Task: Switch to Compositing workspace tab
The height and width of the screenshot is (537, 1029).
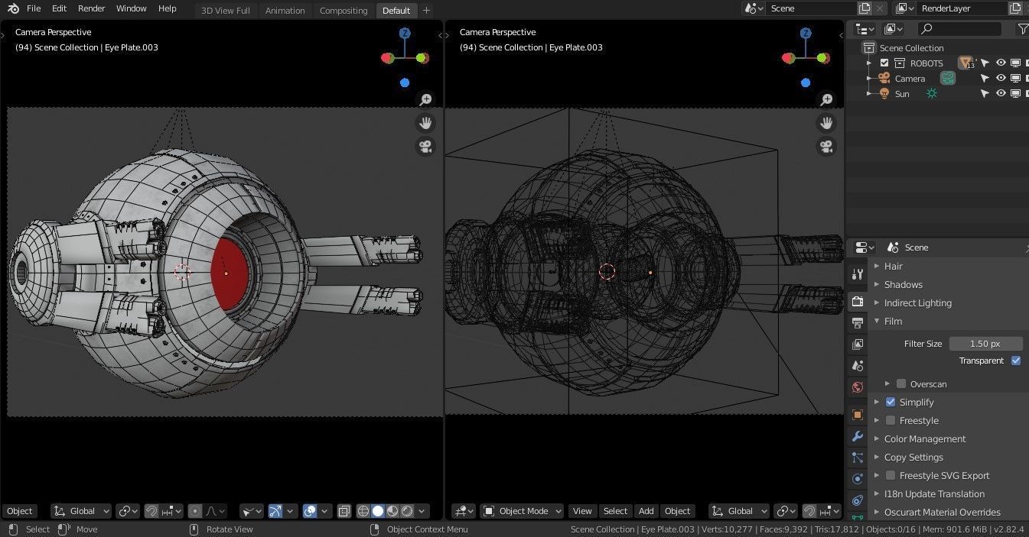Action: 344,11
